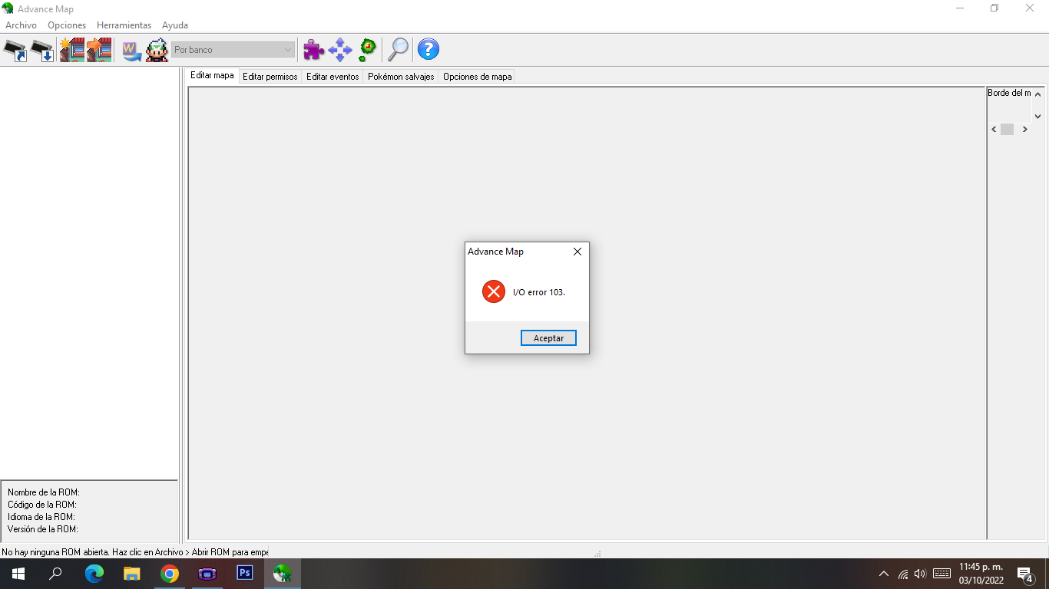Open the blue Help question mark icon
The image size is (1049, 589).
[x=428, y=49]
